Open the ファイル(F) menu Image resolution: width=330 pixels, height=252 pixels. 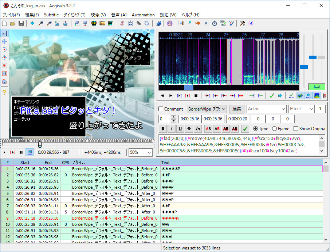click(x=11, y=15)
